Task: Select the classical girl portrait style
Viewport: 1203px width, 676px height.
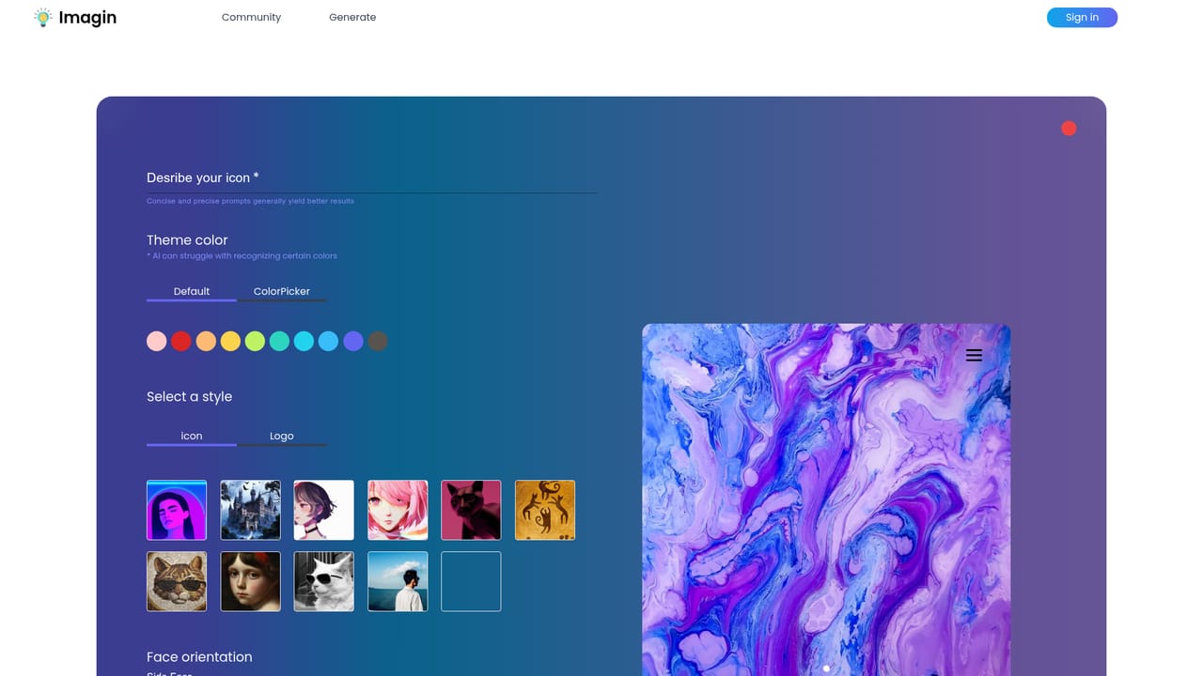Action: pyautogui.click(x=250, y=581)
